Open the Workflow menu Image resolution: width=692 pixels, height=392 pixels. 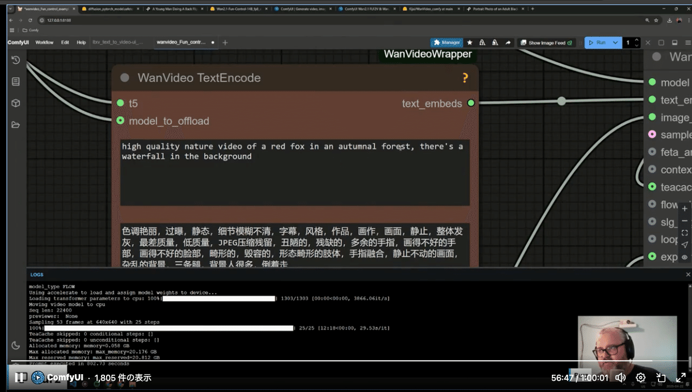point(44,43)
